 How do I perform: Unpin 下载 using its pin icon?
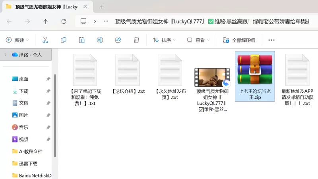[48, 91]
